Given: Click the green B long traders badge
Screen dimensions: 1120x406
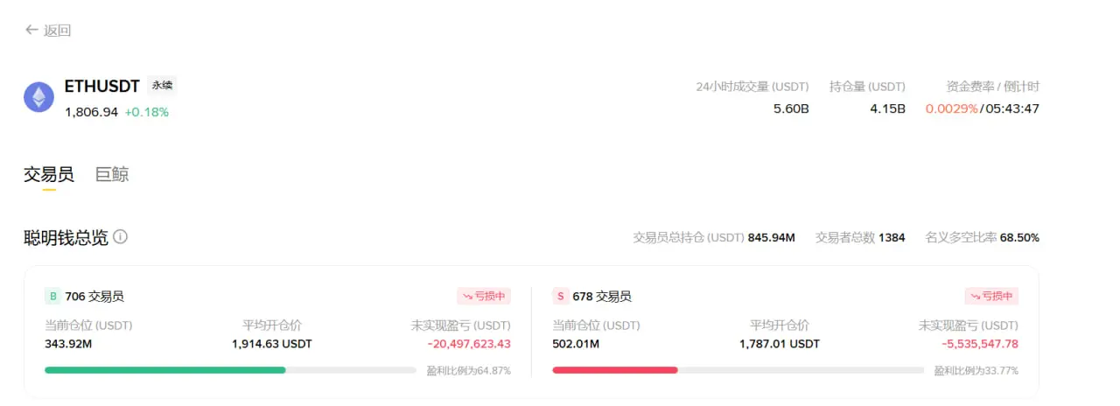Looking at the screenshot, I should click(x=52, y=296).
